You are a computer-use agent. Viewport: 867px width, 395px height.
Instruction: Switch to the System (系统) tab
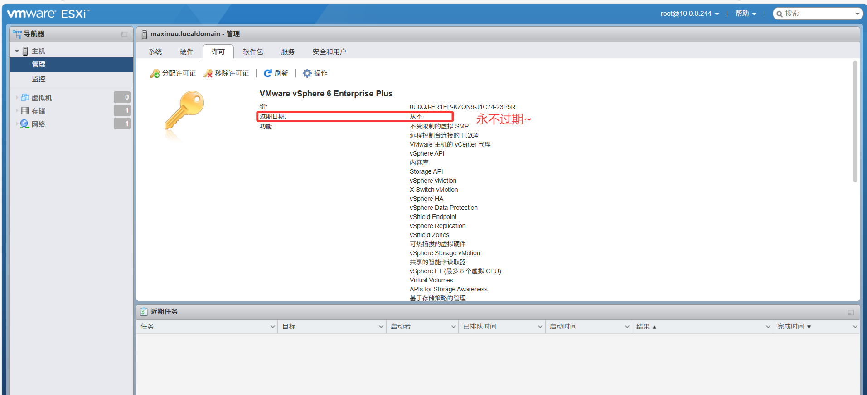pyautogui.click(x=155, y=52)
